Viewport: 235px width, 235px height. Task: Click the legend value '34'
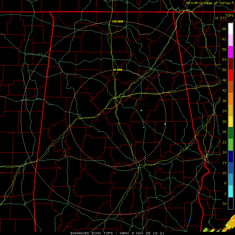click(224, 111)
